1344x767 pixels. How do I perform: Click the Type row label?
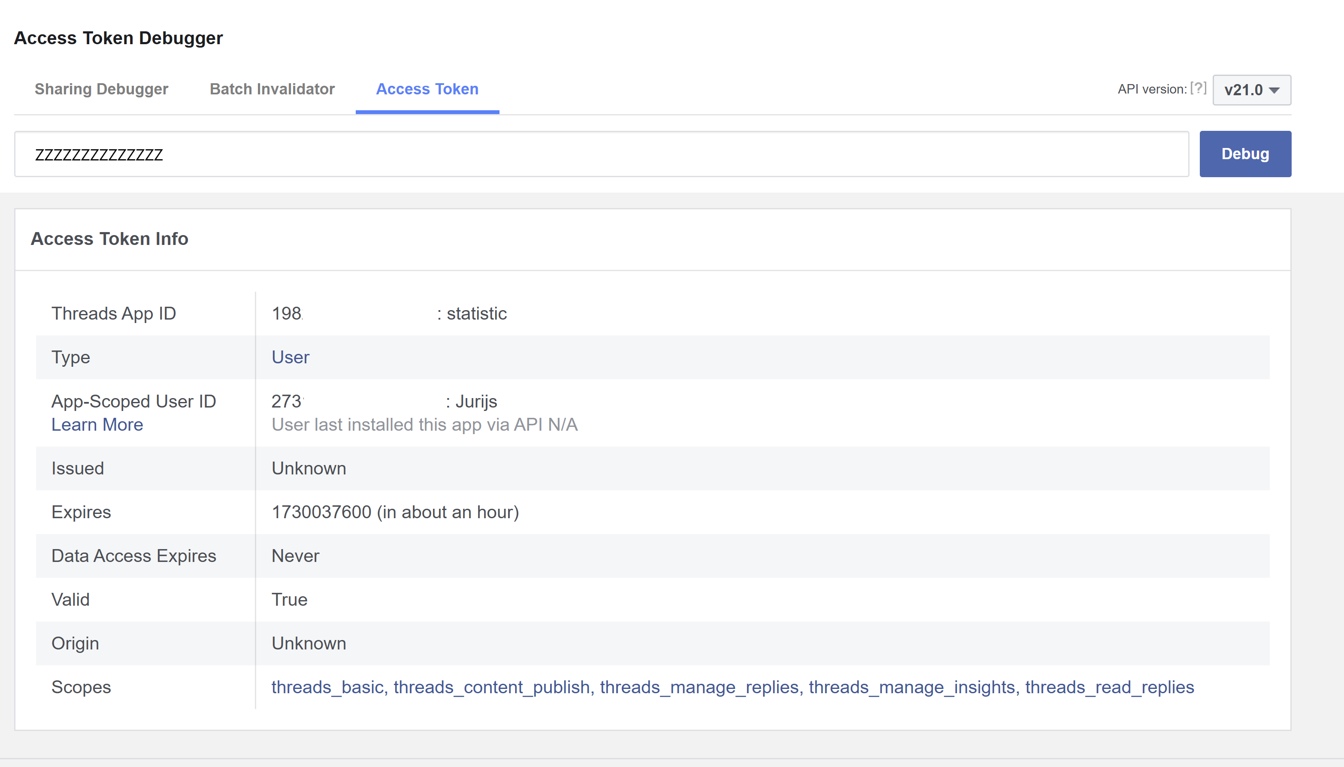pos(71,357)
